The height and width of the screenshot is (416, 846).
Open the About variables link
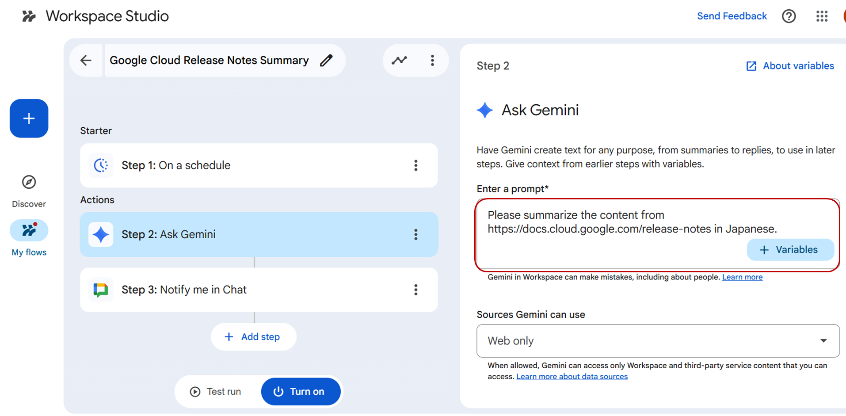790,66
